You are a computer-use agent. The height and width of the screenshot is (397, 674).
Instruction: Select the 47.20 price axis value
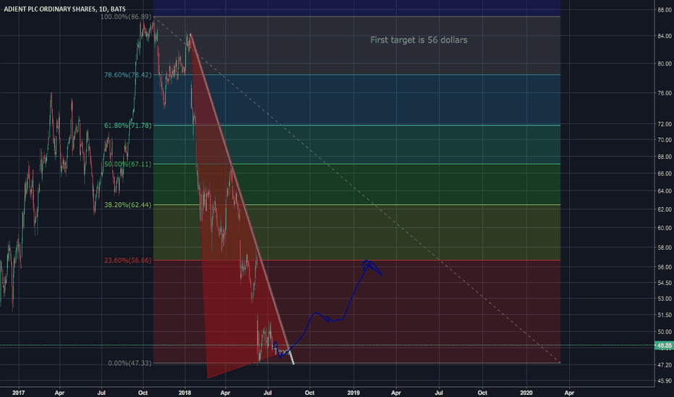coord(664,365)
